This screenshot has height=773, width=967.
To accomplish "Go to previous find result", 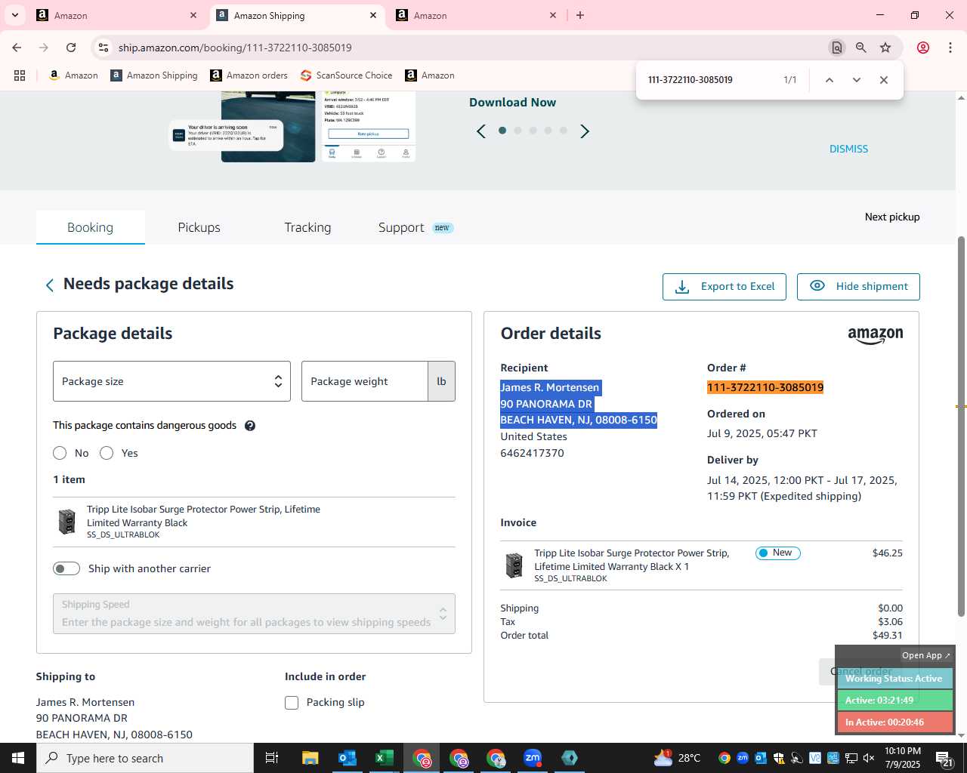I will click(829, 80).
